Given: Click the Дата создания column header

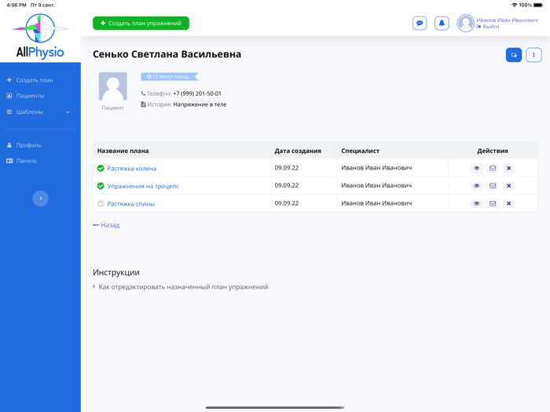Looking at the screenshot, I should click(298, 151).
